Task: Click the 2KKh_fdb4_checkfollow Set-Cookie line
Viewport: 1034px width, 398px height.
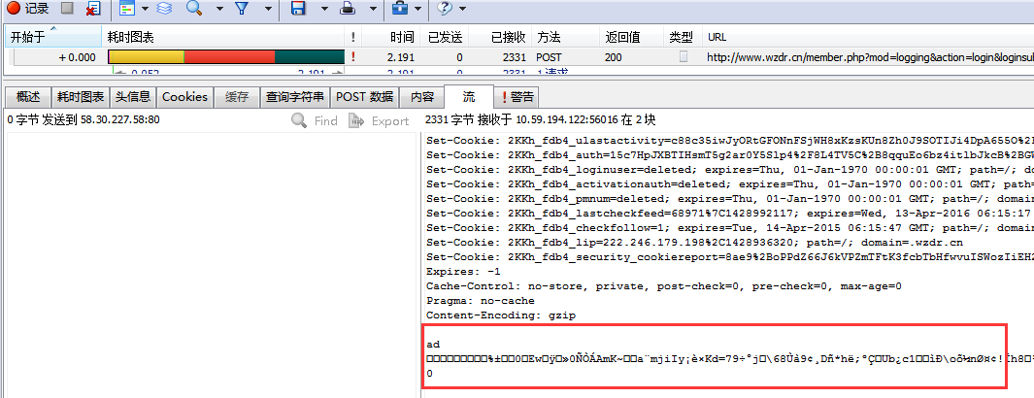Action: click(729, 228)
